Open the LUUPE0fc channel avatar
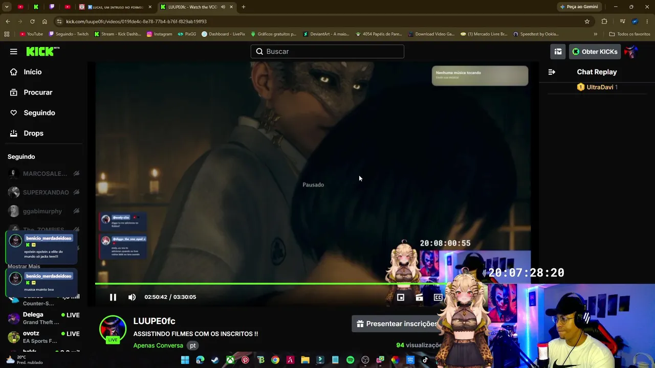The width and height of the screenshot is (655, 368). 113,329
